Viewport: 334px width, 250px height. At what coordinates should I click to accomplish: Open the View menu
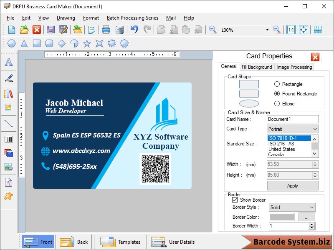point(43,18)
